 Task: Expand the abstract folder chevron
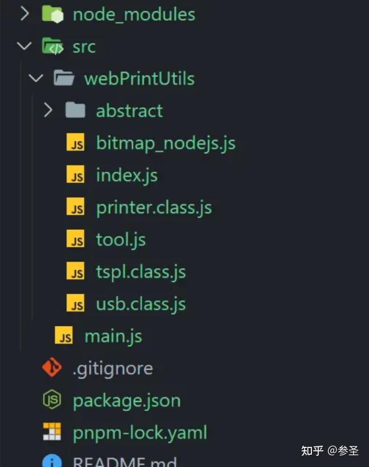click(48, 110)
